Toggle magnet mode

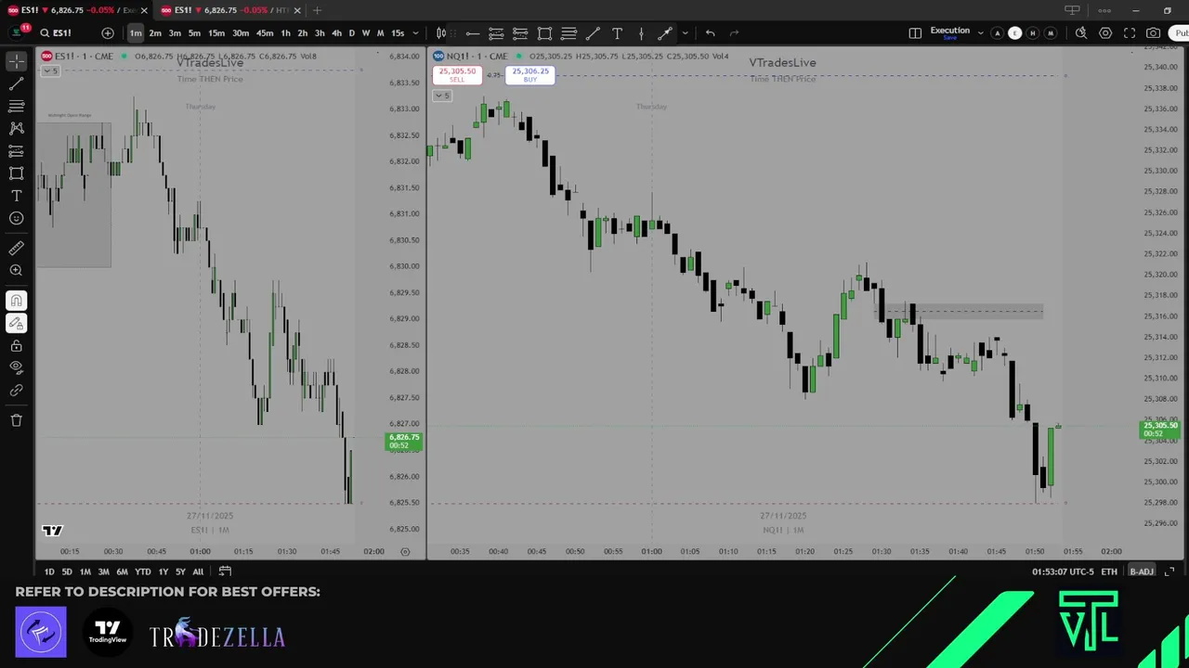16,301
